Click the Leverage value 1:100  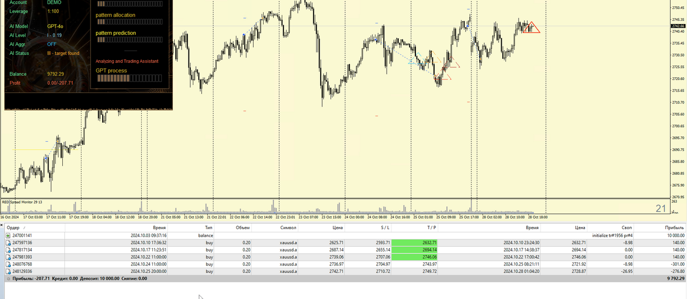pyautogui.click(x=53, y=11)
